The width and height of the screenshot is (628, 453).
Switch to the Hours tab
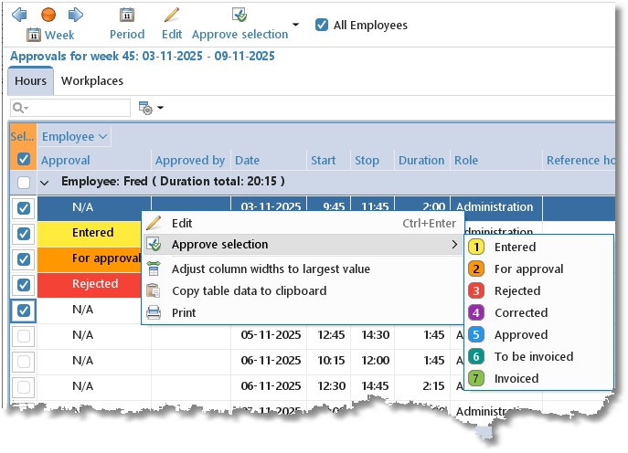tap(30, 81)
